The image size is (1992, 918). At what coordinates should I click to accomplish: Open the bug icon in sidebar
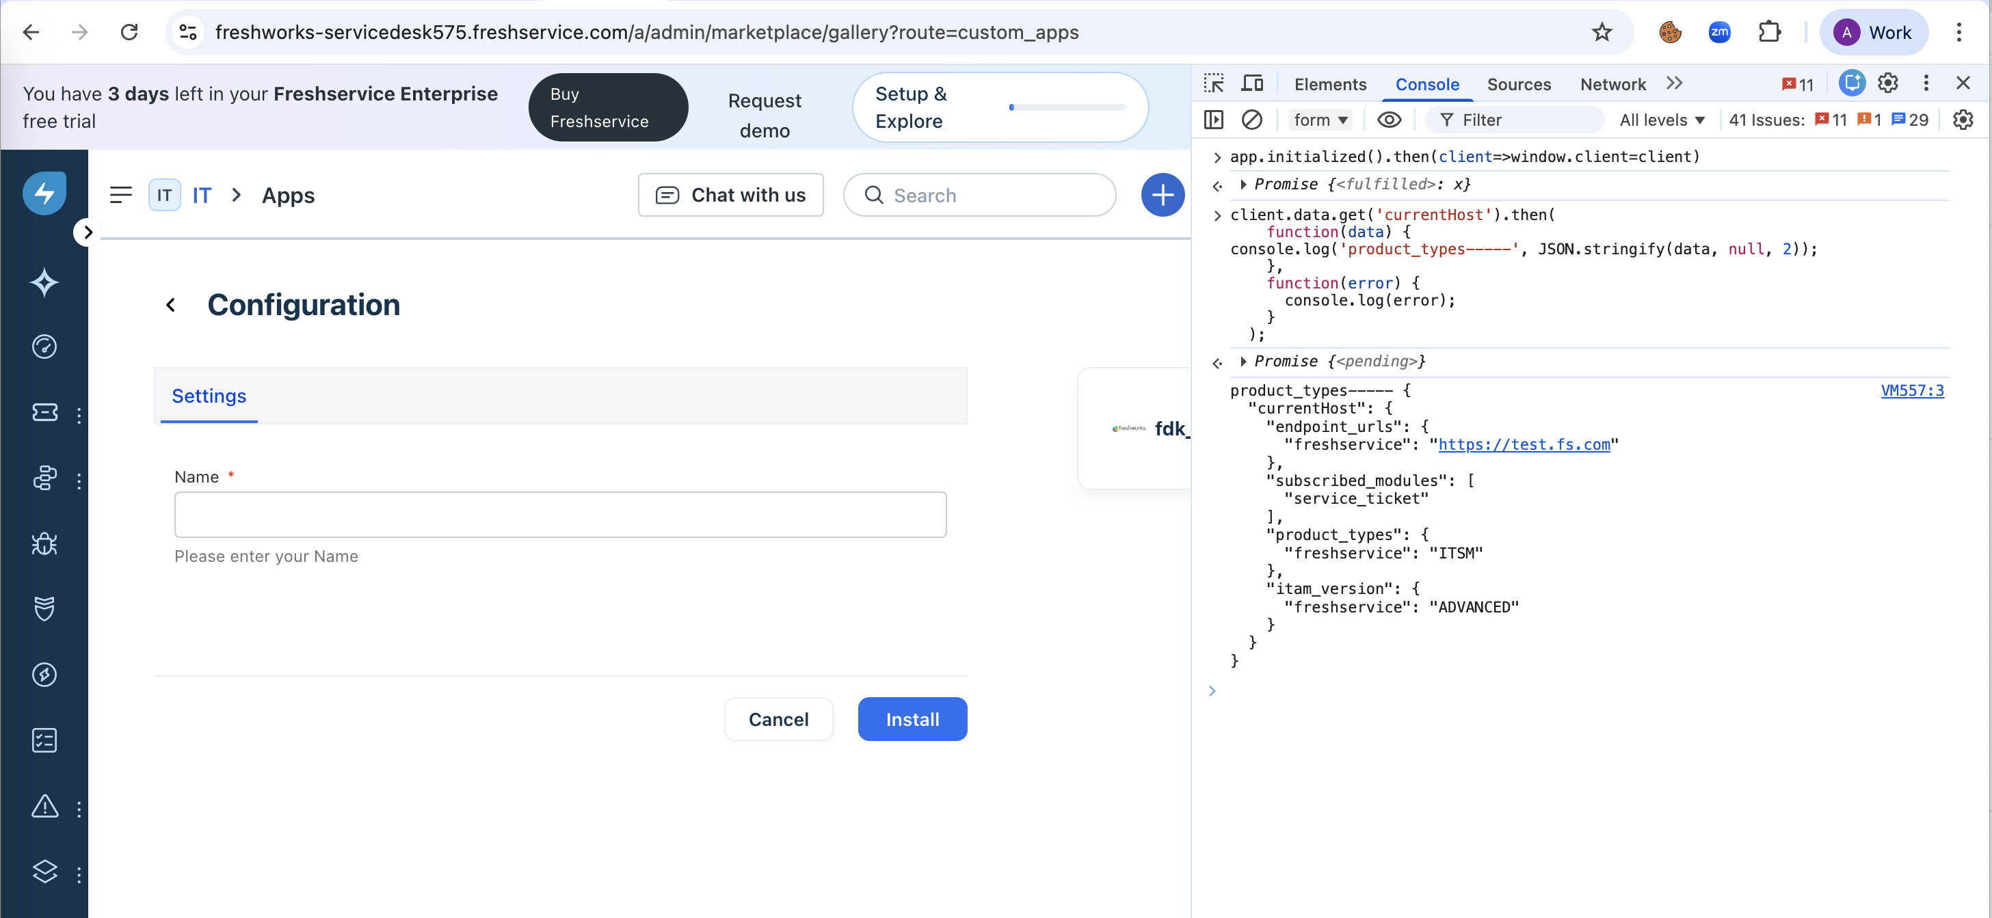coord(44,544)
